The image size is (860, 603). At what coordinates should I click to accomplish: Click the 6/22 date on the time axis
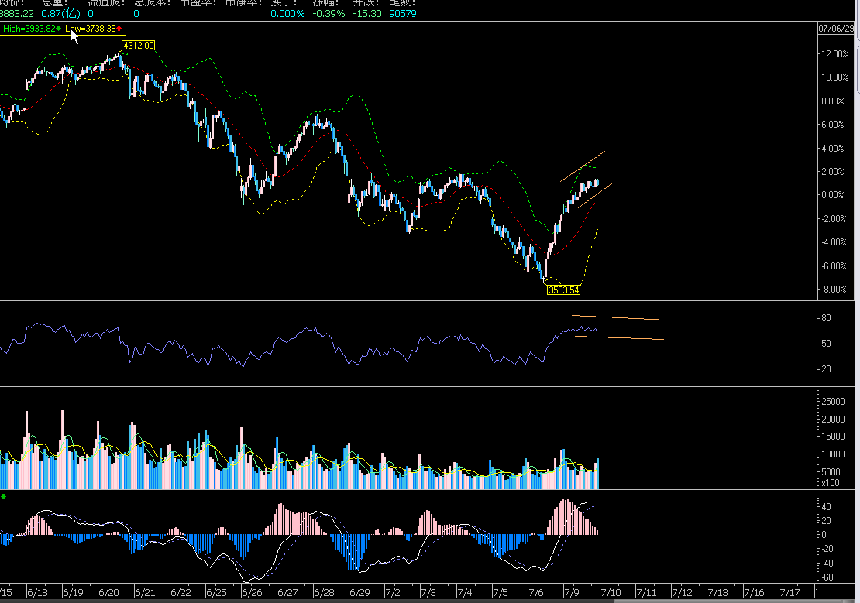[x=181, y=592]
